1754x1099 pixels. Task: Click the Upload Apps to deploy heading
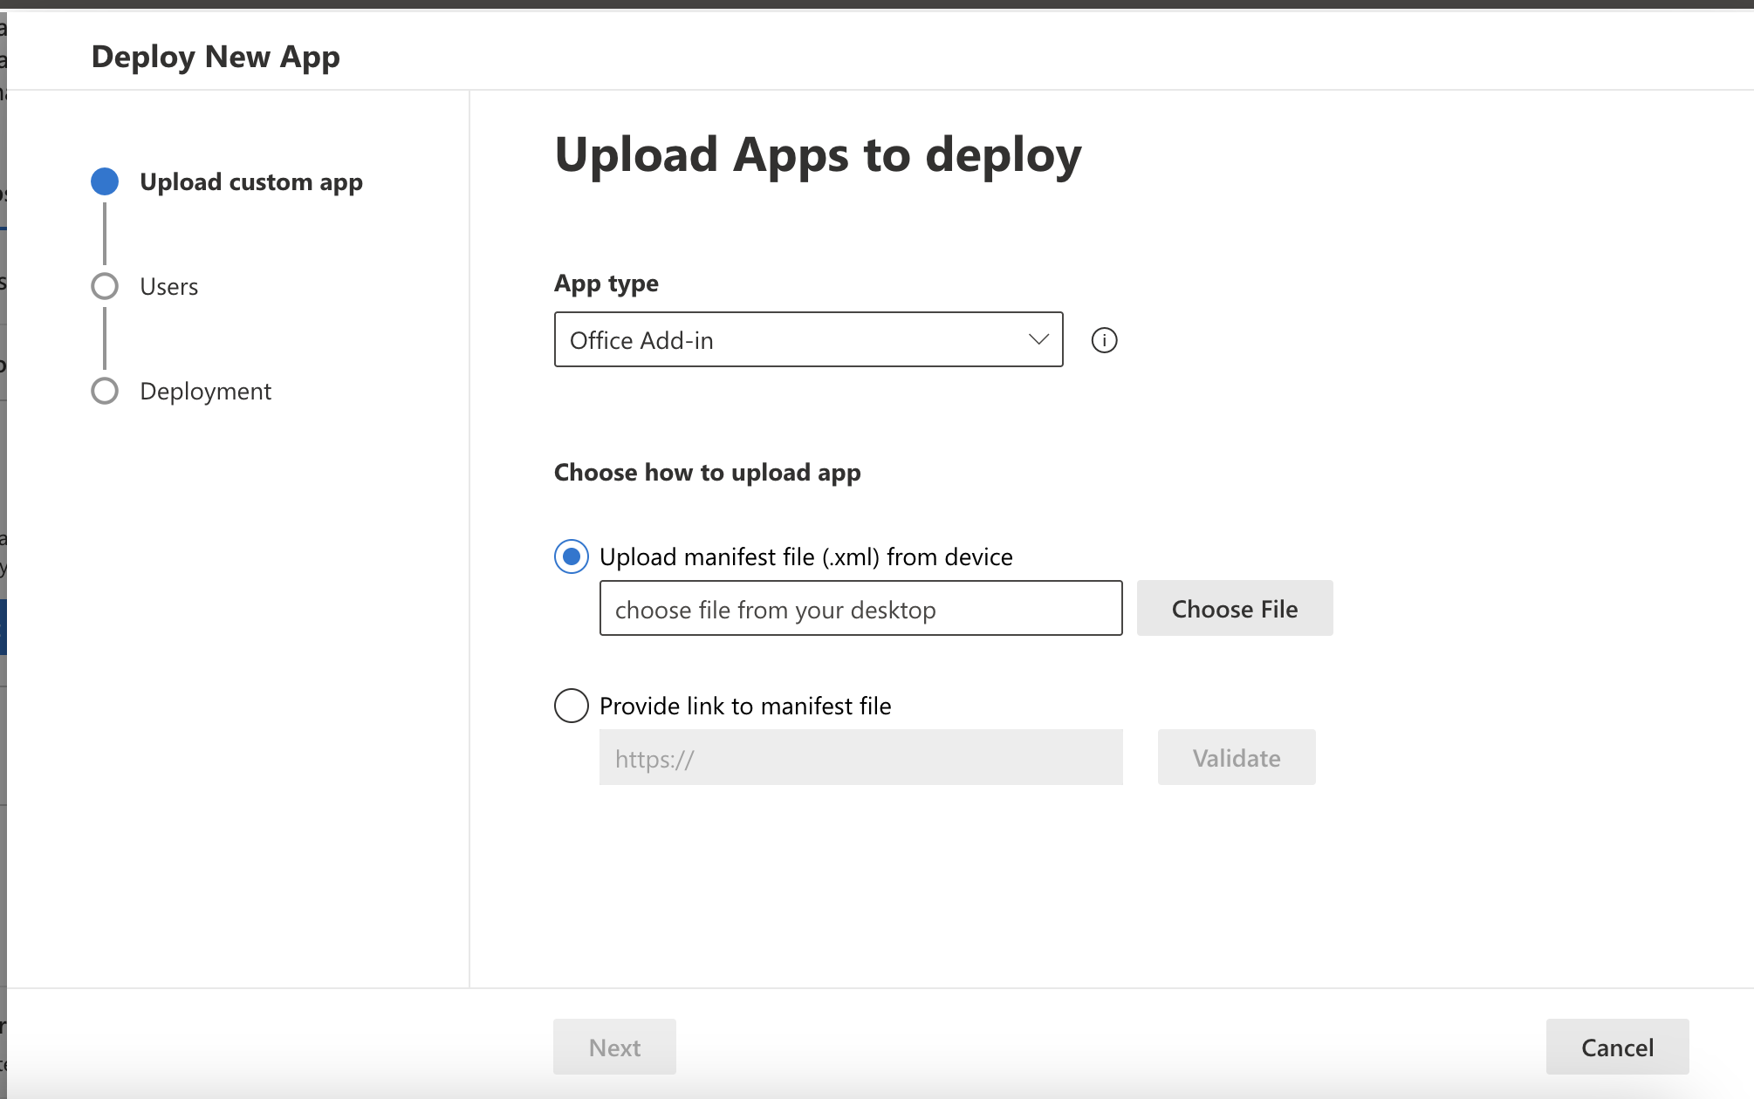818,155
